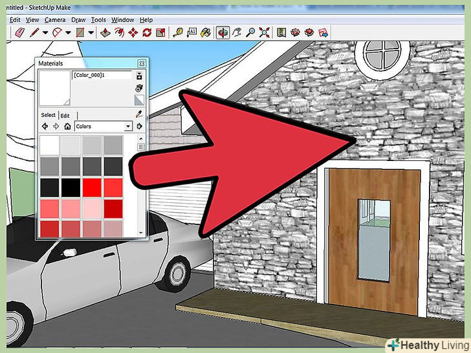The width and height of the screenshot is (471, 353).
Task: Pick the Sample Paint eyedropper
Action: tap(139, 114)
